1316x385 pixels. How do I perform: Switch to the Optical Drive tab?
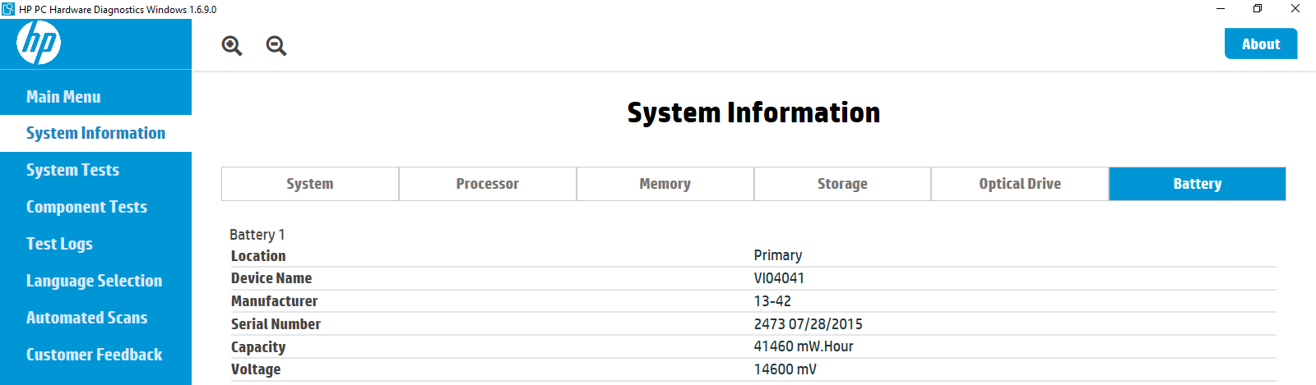(1020, 184)
